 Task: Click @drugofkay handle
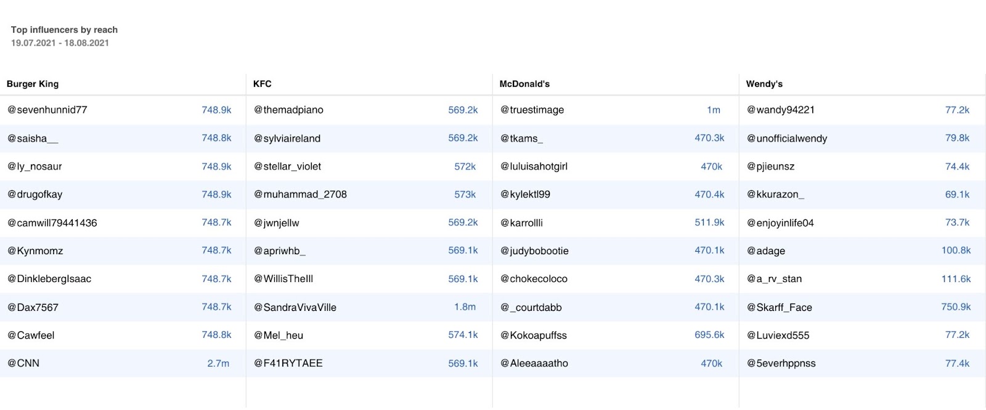[x=35, y=195]
